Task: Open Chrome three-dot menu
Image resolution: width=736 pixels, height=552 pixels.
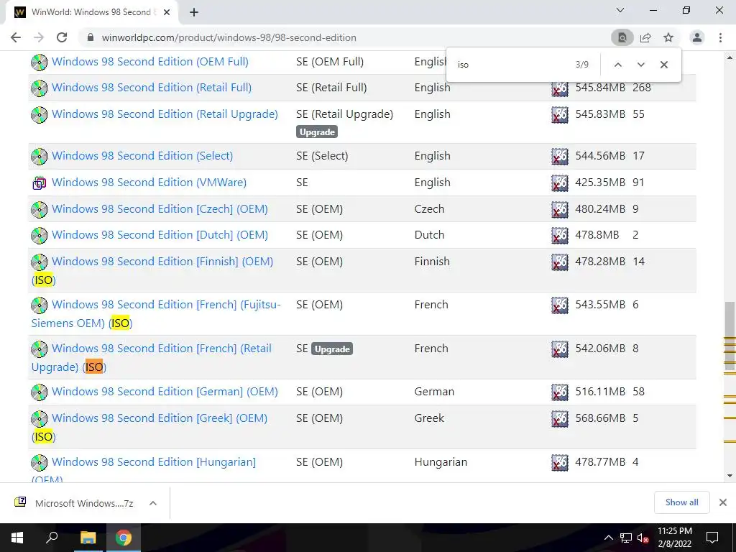Action: [x=720, y=37]
